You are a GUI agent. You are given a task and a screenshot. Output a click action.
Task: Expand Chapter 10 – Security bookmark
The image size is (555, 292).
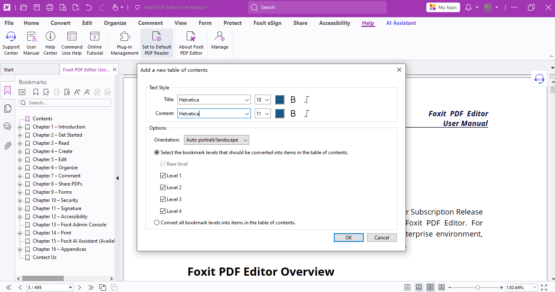(20, 200)
